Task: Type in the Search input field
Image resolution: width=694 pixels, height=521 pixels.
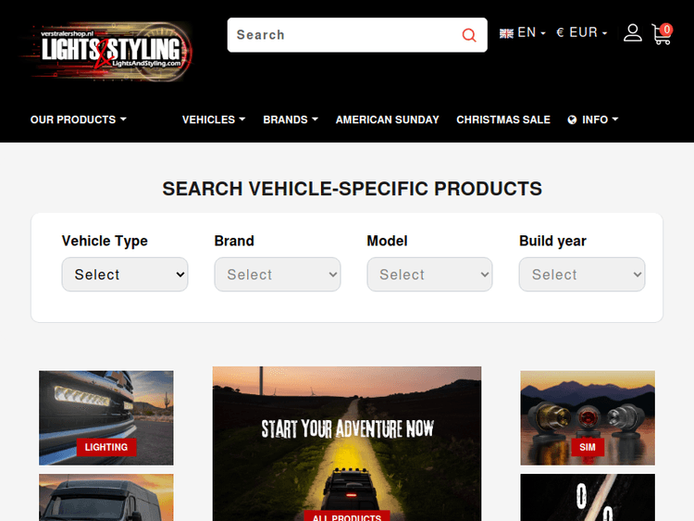Action: point(342,35)
